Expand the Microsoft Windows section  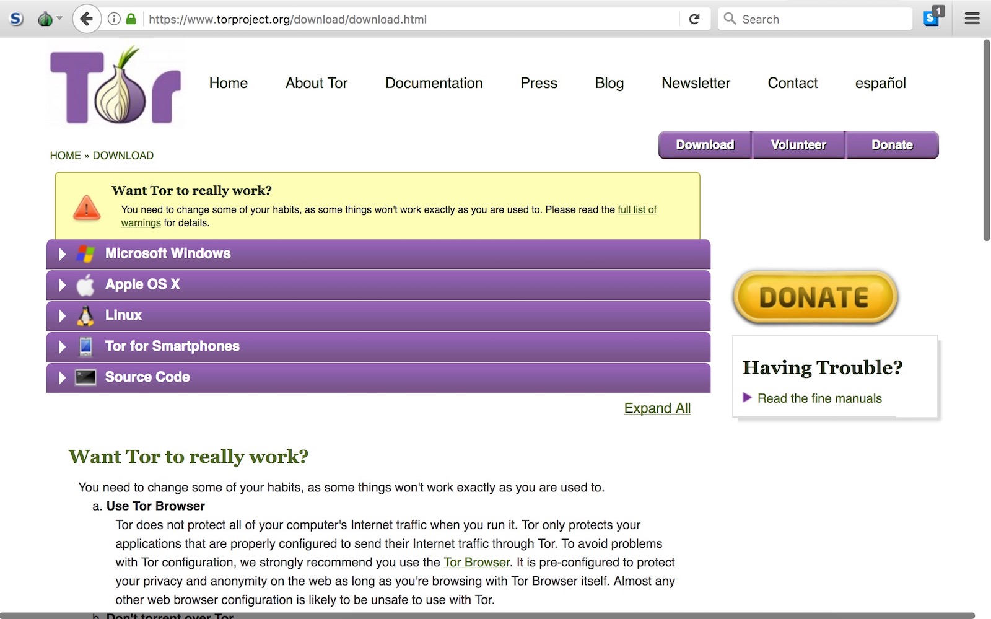coord(378,253)
